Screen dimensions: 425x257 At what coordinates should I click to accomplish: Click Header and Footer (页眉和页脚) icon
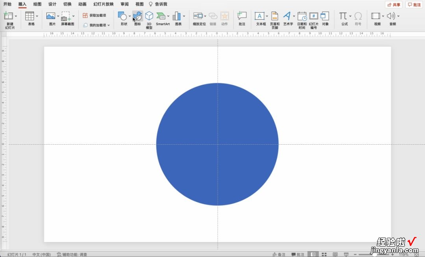coord(275,16)
